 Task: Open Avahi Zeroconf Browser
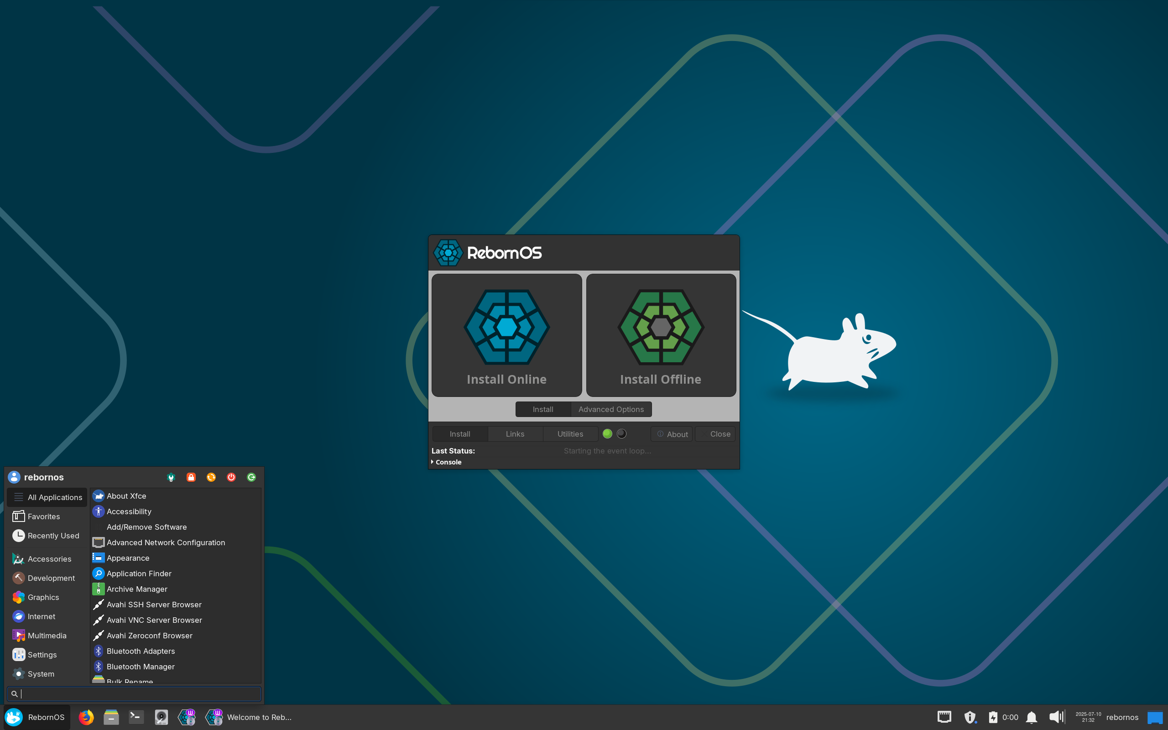(x=176, y=636)
